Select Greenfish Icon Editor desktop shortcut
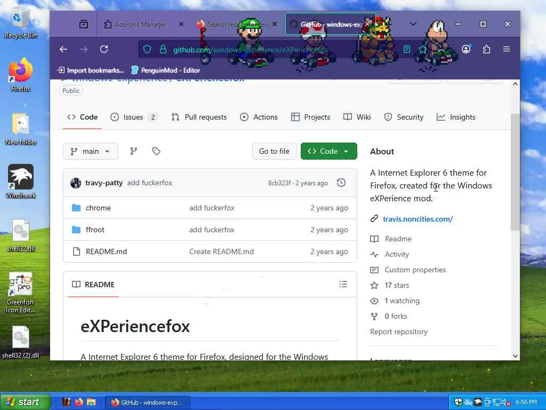Image resolution: width=546 pixels, height=410 pixels. [x=21, y=293]
